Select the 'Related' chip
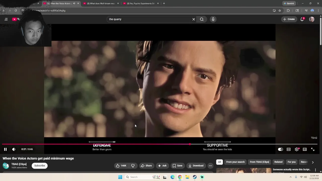The width and height of the screenshot is (322, 181). [278, 162]
